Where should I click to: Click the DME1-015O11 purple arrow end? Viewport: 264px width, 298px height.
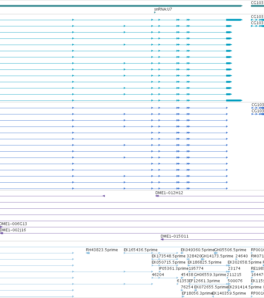point(162,239)
